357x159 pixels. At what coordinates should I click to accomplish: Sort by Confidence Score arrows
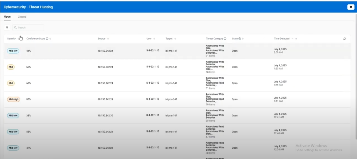[x=50, y=39]
